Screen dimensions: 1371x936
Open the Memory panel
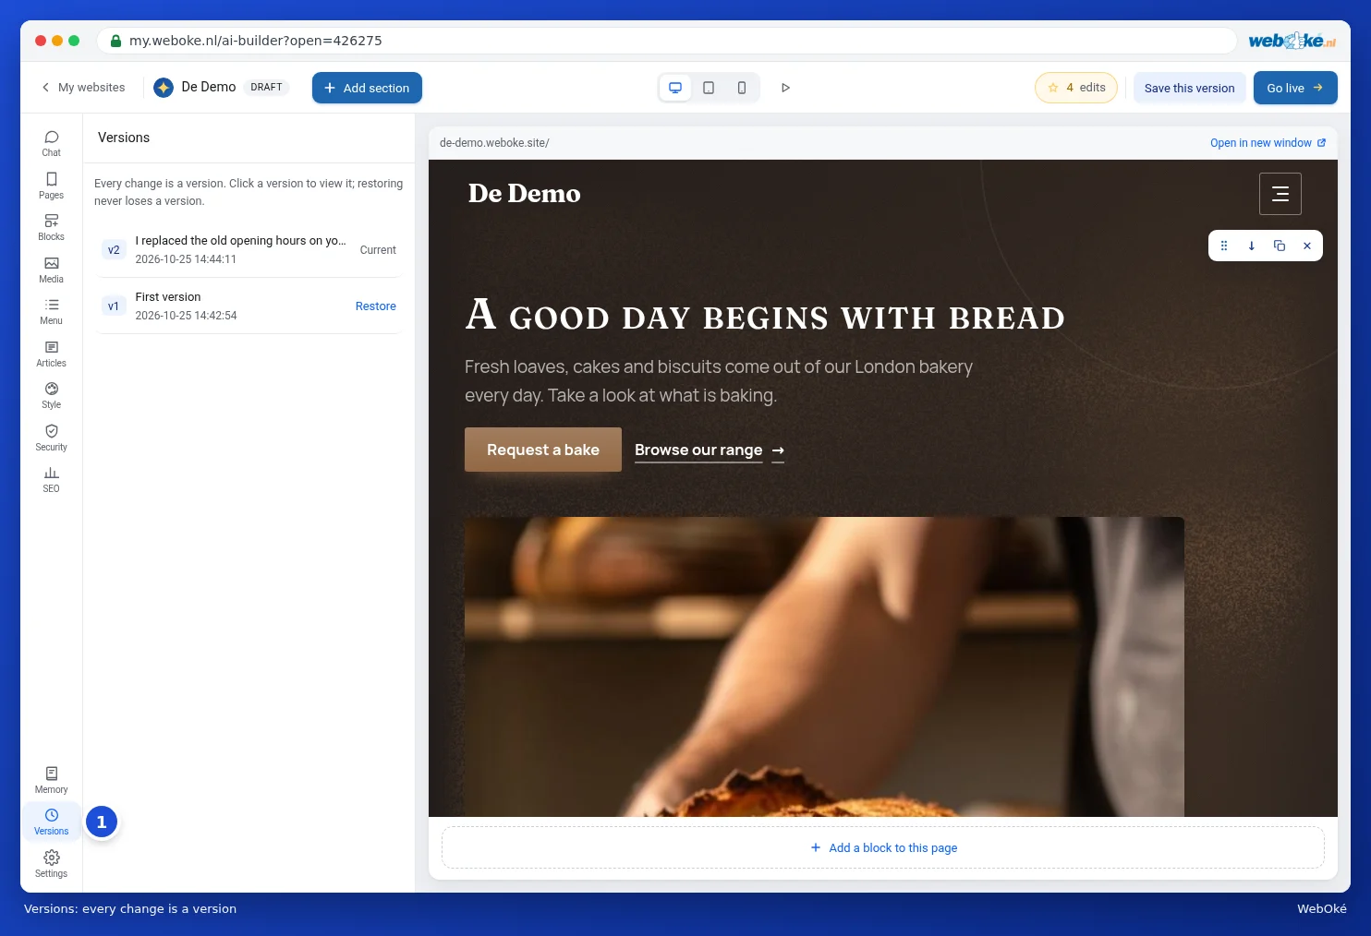click(52, 780)
